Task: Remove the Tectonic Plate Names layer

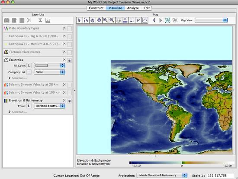Action: tap(64, 52)
